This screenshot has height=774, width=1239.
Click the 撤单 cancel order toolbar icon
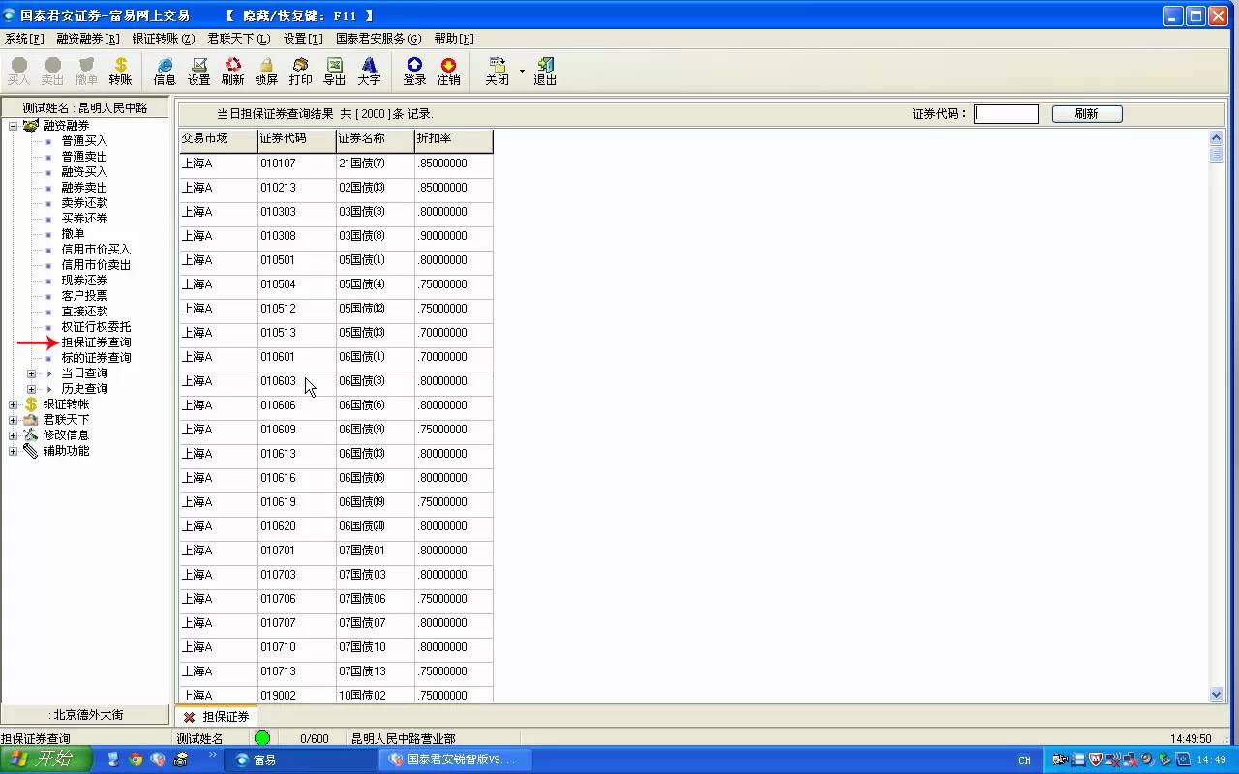(x=86, y=72)
